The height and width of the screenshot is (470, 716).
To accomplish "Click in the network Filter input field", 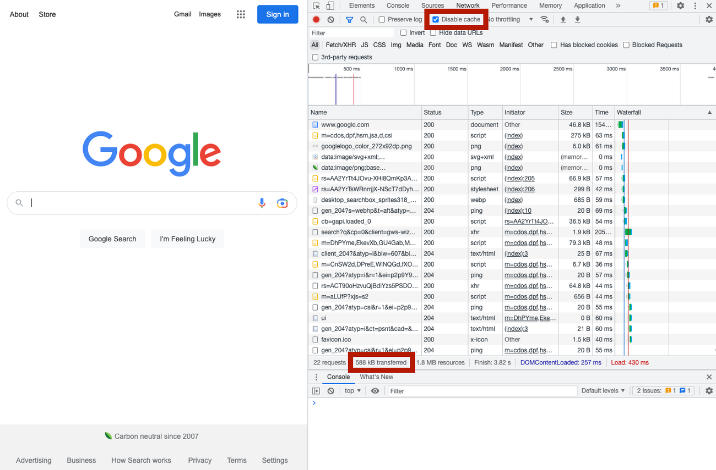I will click(x=352, y=33).
